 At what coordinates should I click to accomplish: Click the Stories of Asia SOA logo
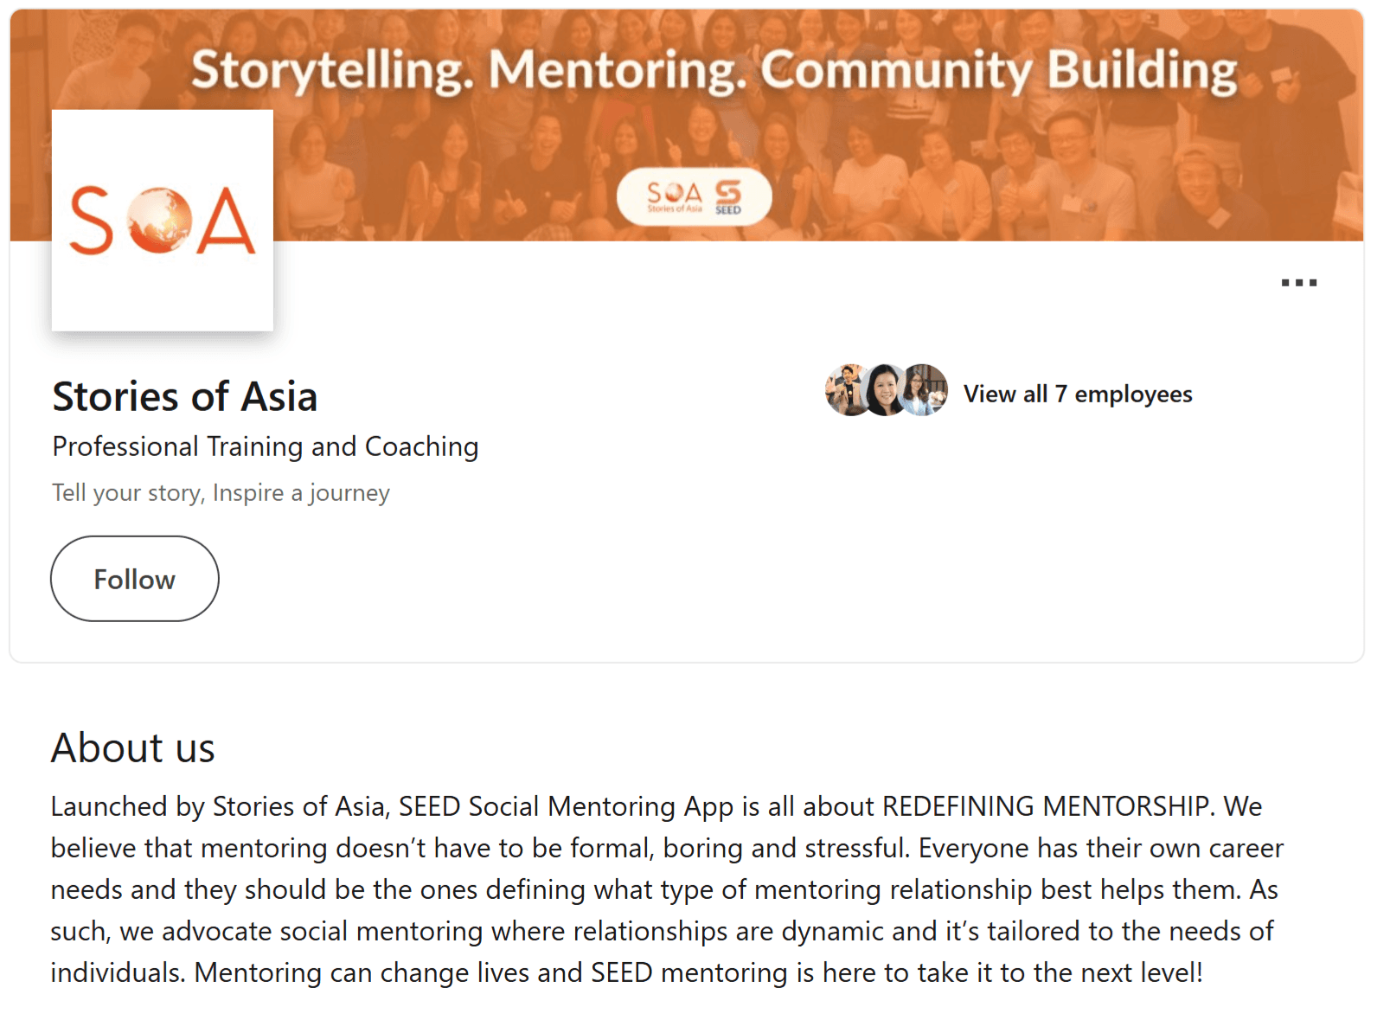(162, 220)
